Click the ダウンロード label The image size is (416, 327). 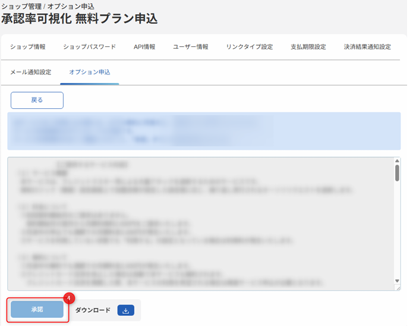click(93, 310)
